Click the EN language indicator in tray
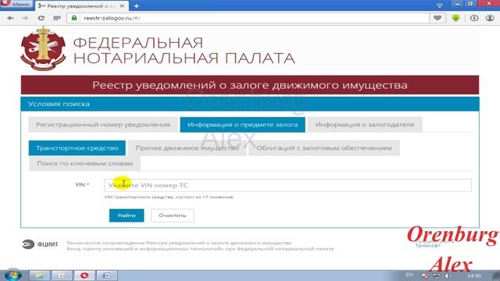The height and width of the screenshot is (281, 500). pos(409,275)
